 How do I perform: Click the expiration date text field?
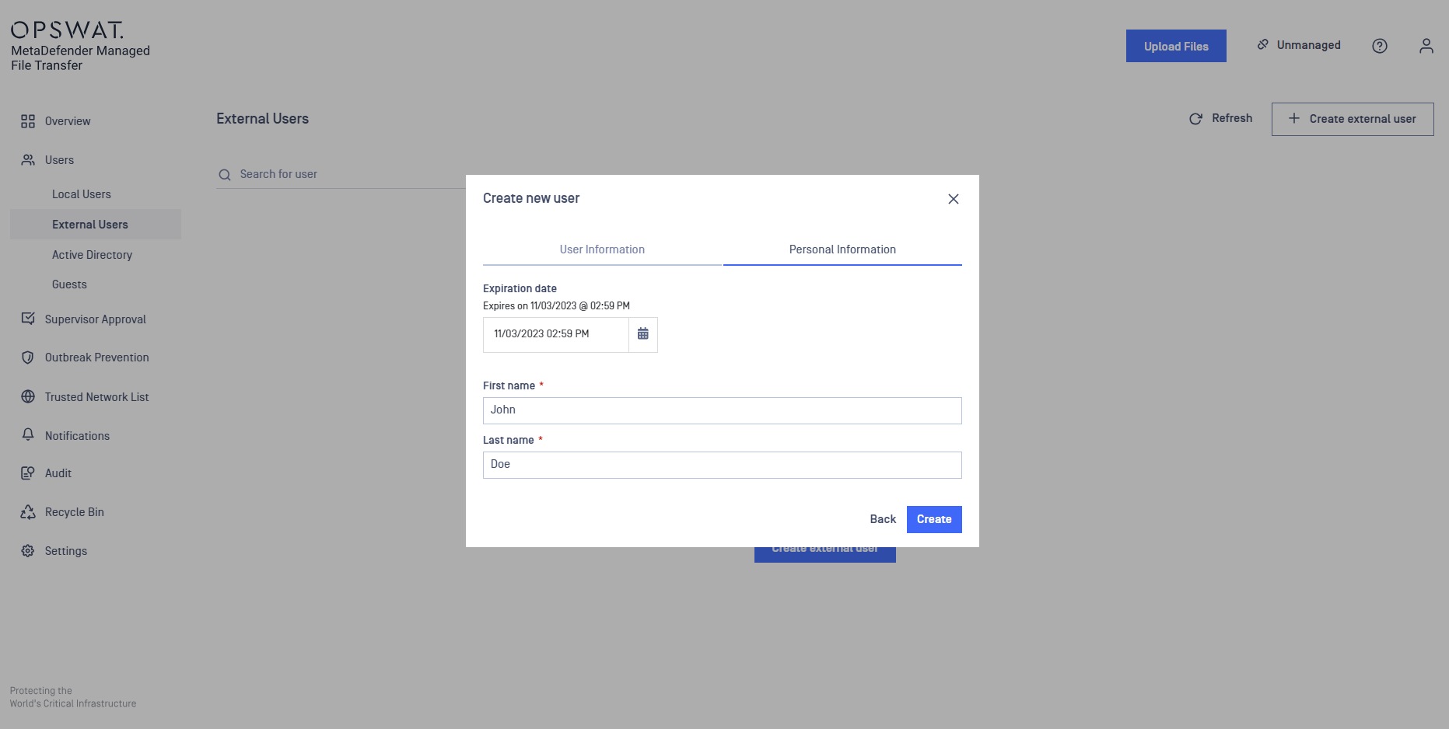[x=556, y=334]
